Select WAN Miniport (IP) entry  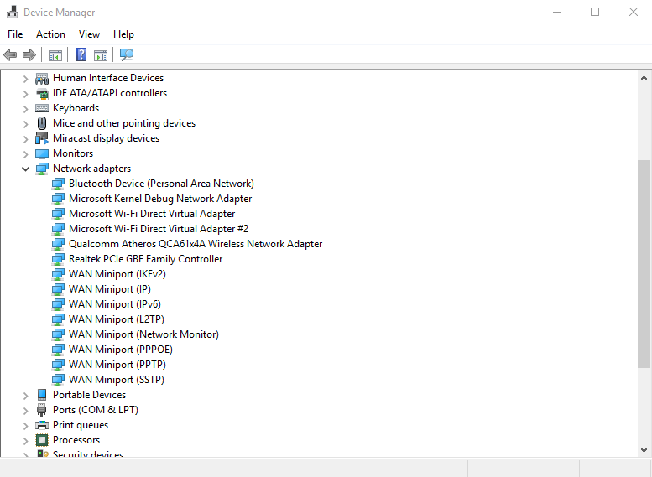click(110, 289)
